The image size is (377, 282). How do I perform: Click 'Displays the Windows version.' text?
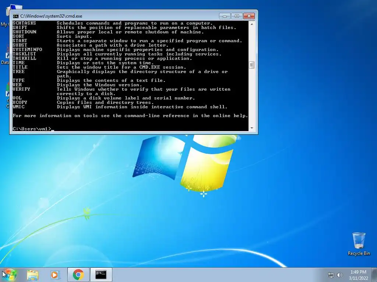(99, 85)
